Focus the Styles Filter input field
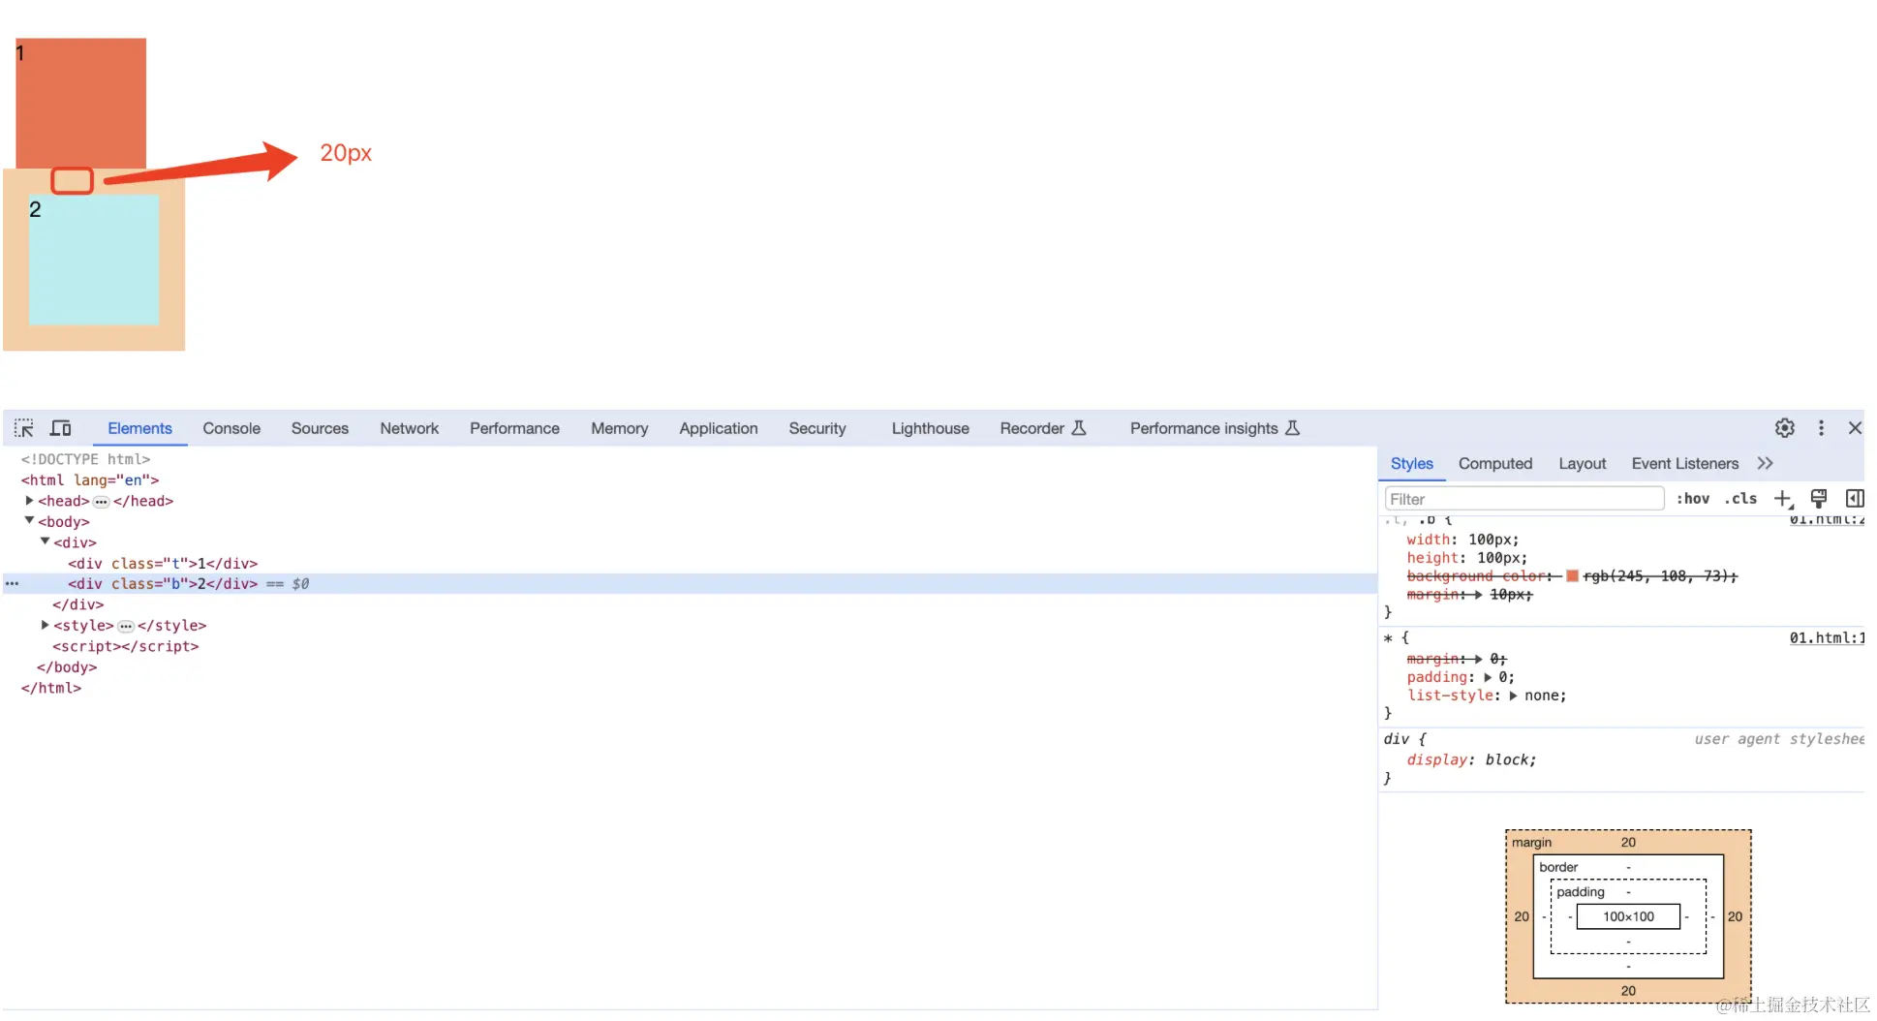This screenshot has width=1877, height=1021. (1524, 499)
